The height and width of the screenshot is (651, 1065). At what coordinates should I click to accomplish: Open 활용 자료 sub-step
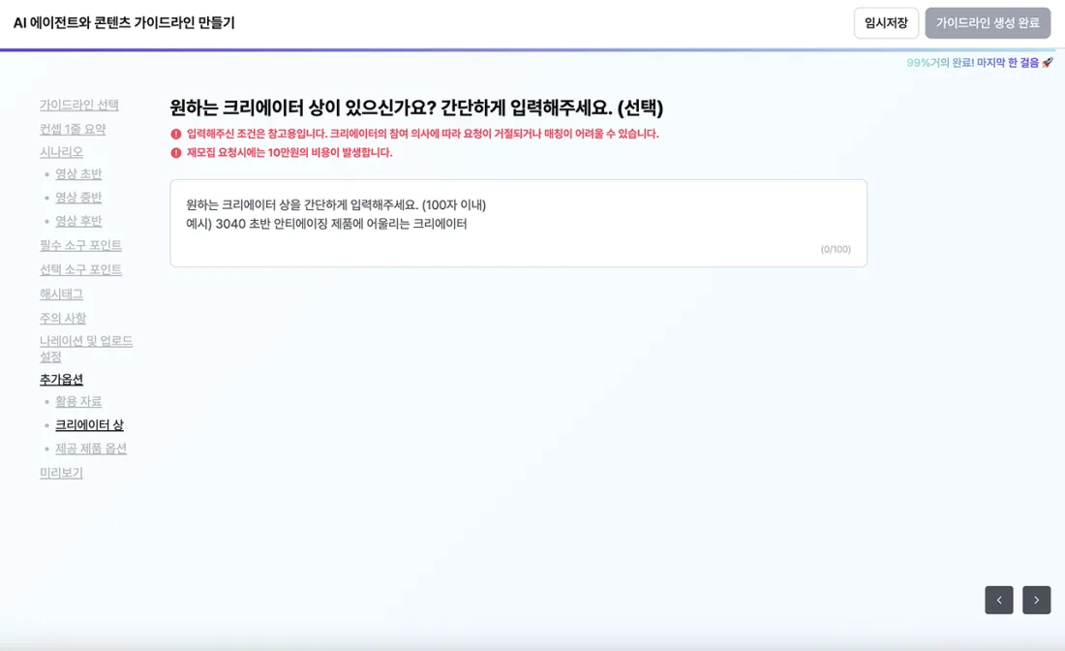point(78,402)
